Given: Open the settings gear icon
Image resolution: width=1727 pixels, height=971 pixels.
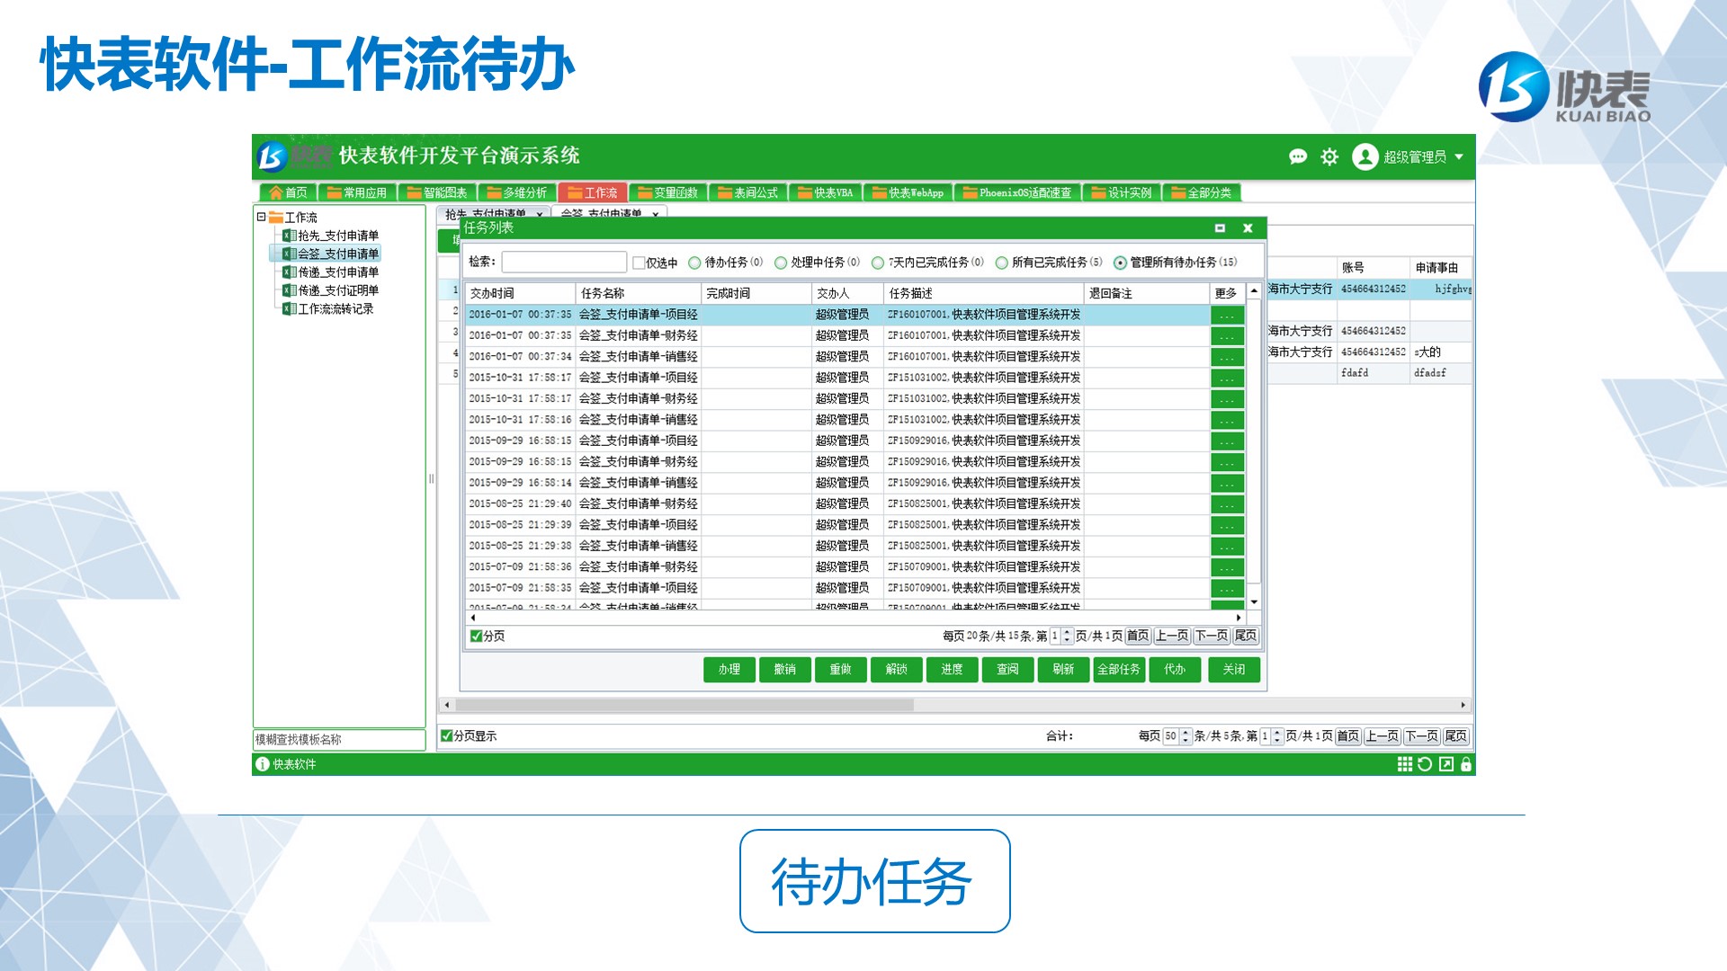Looking at the screenshot, I should tap(1329, 156).
